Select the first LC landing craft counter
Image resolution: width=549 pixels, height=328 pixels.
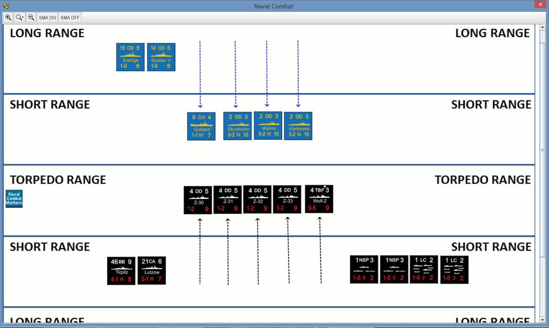click(x=424, y=270)
